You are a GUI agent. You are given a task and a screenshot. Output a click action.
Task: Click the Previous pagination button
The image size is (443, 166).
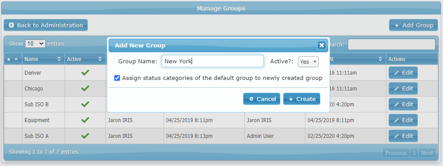(x=396, y=153)
